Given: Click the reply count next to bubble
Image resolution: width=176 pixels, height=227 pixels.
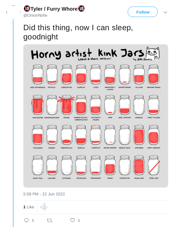Looking at the screenshot, I should point(33,220).
